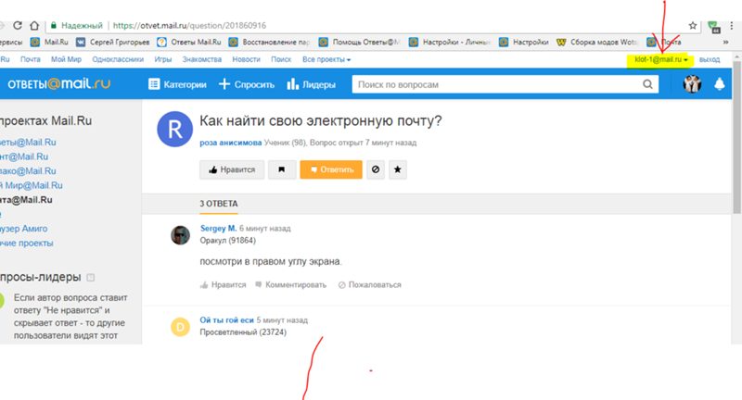Screen dimensions: 742x400
Task: Click the question title Как найти свою электронную почту?
Action: (x=320, y=121)
